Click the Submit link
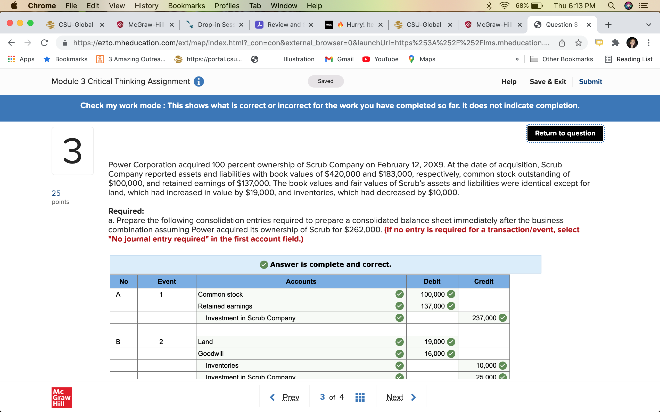Screen dimensions: 660x412 click(590, 81)
